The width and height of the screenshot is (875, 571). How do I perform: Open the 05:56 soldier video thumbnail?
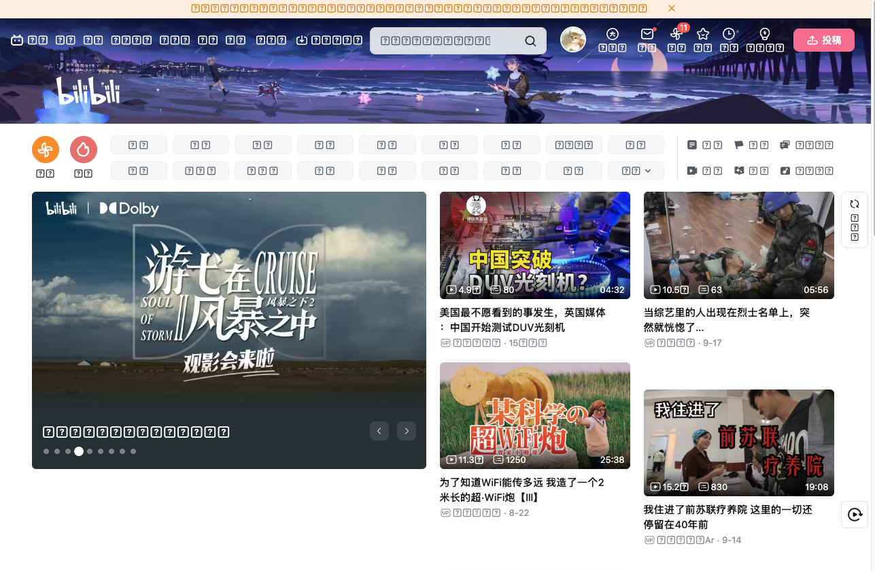[739, 245]
